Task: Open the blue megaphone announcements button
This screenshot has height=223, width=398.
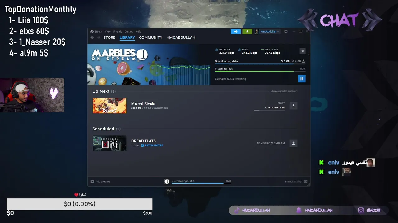Action: pos(235,32)
